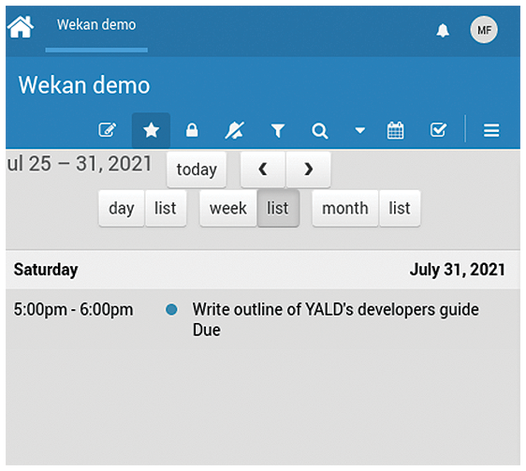Toggle the multi-selection checkbox icon

pos(438,129)
